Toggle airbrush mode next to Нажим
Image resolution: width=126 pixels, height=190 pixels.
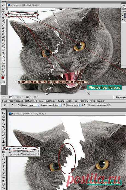84,105
